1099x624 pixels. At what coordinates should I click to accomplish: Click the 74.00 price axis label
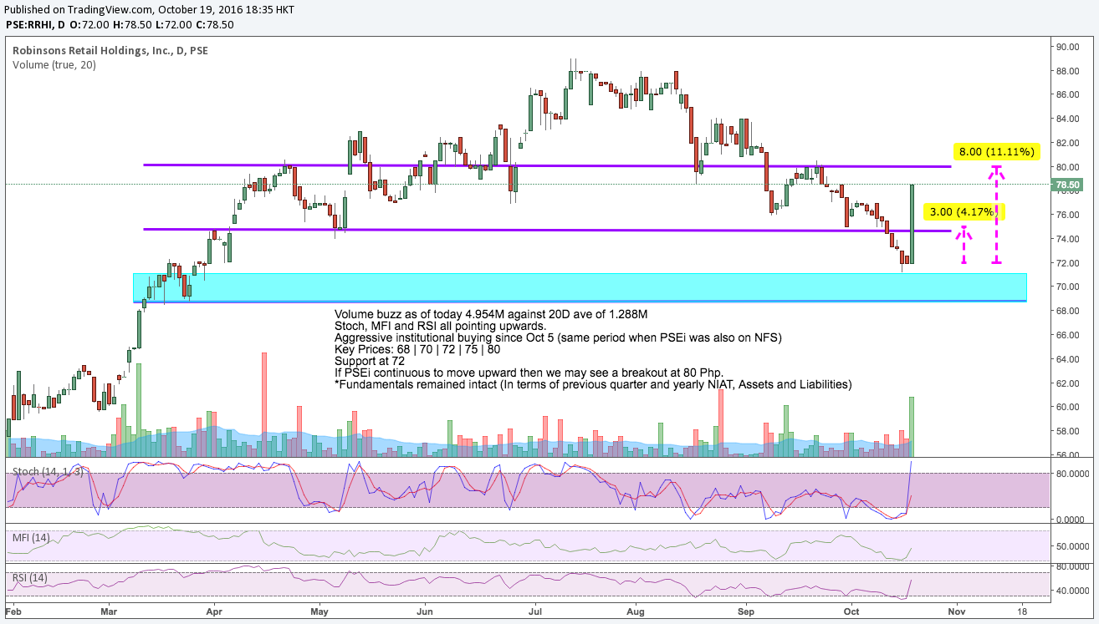[x=1066, y=239]
